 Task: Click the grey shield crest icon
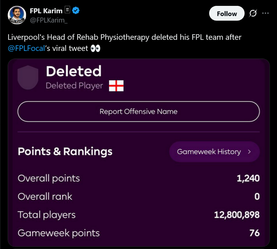[28, 77]
